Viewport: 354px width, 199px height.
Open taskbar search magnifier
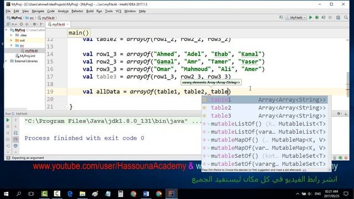click(x=19, y=194)
